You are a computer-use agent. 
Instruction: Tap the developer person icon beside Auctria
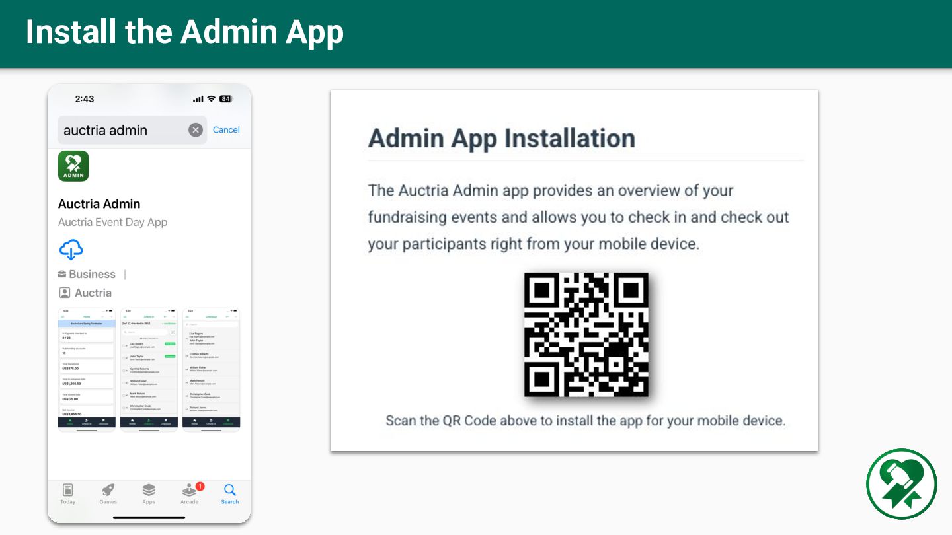pyautogui.click(x=64, y=293)
